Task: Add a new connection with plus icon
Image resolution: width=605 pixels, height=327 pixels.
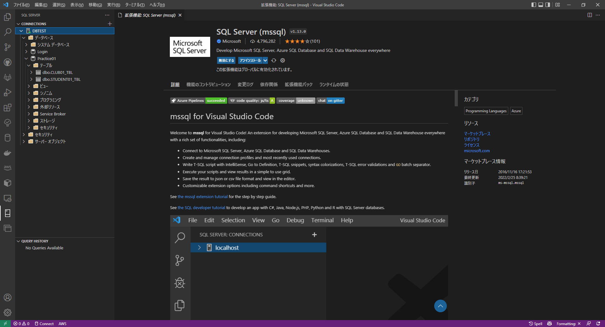Action: click(110, 24)
